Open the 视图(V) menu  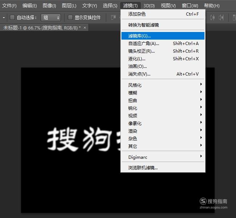pos(168,5)
